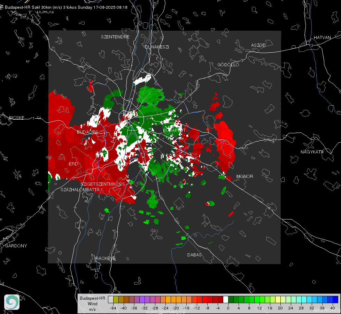Click the NAGYKÁTA city label
The height and width of the screenshot is (314, 341).
click(x=312, y=152)
